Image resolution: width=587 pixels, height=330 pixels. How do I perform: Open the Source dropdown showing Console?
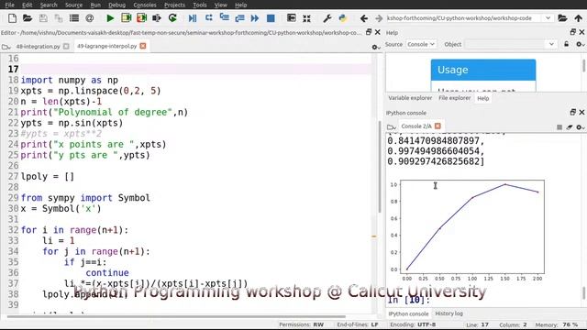[421, 44]
